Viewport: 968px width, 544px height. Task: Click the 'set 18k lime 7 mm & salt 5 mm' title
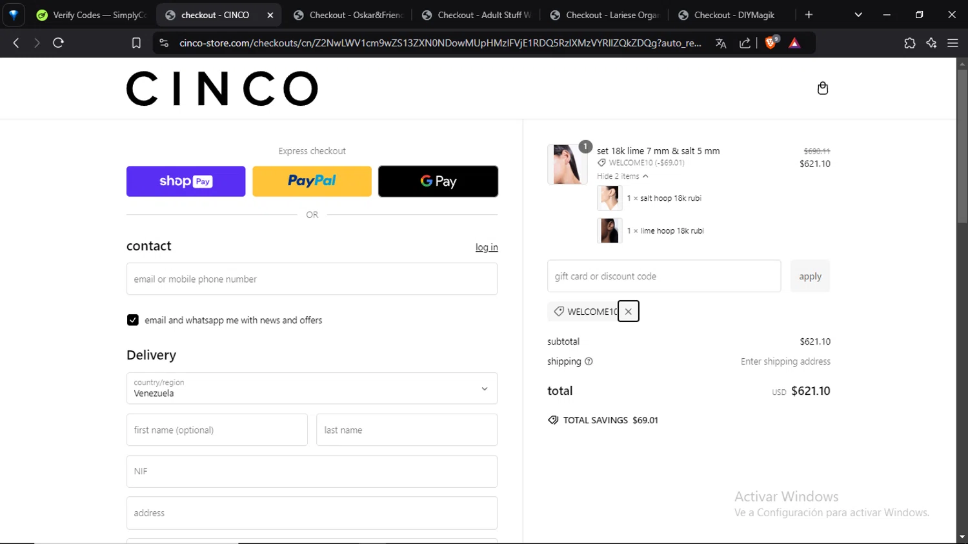(x=658, y=151)
